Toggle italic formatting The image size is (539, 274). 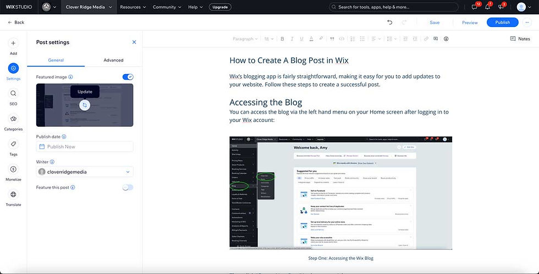(x=292, y=39)
